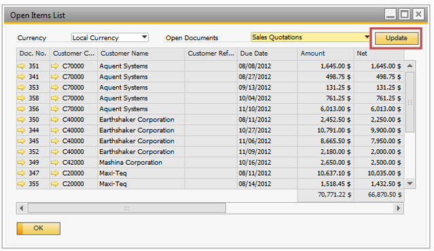
Task: Select amount 10,791.00 $ cell
Action: coord(325,130)
